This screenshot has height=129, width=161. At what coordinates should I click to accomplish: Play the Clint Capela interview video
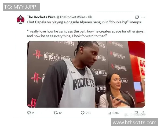tap(86, 74)
